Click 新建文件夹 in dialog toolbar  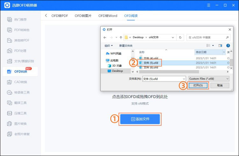(x=126, y=46)
